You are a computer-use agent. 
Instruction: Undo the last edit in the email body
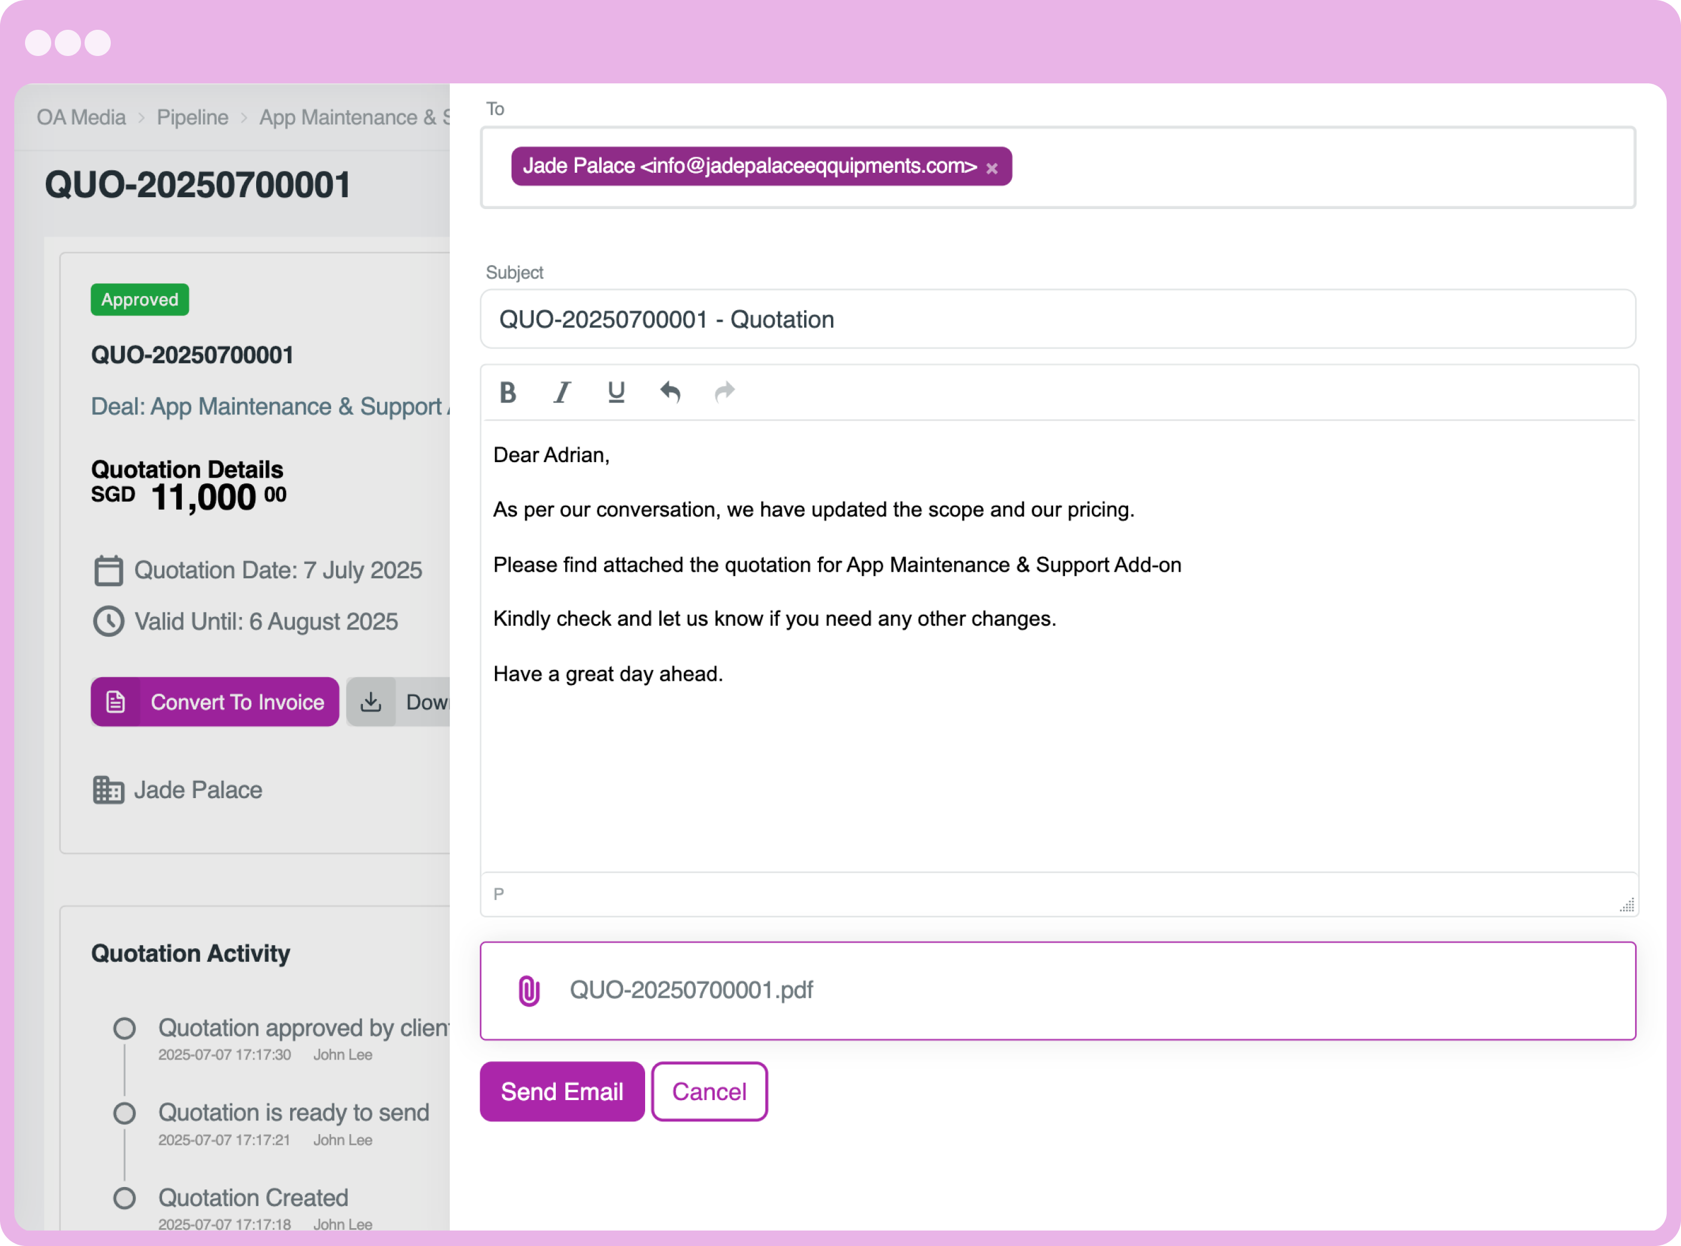(x=671, y=392)
